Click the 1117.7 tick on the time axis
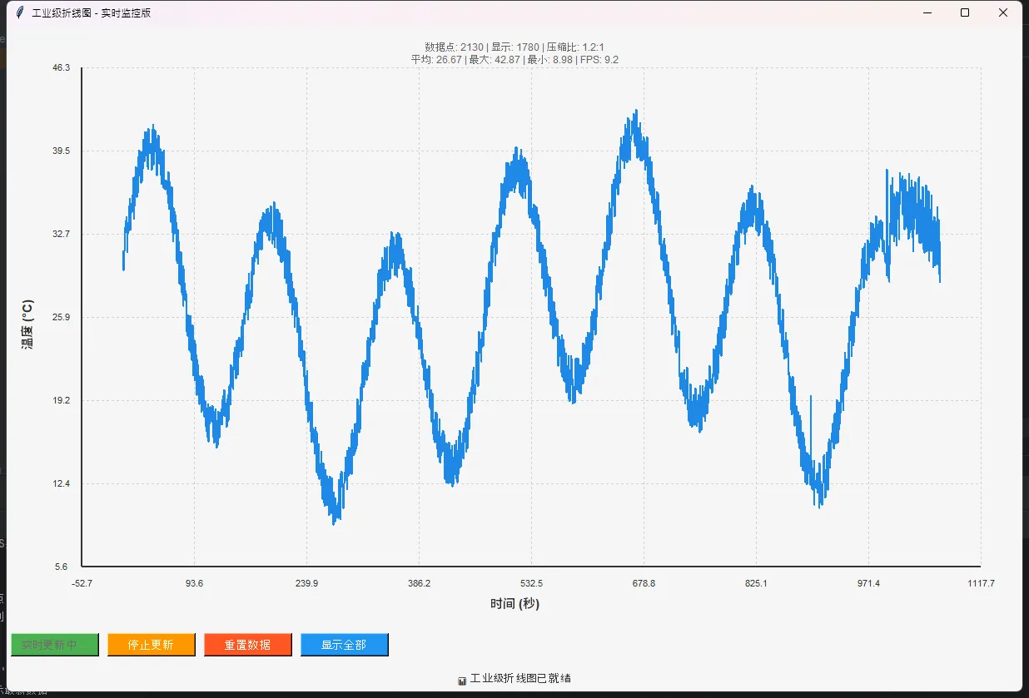The height and width of the screenshot is (698, 1029). 981,583
